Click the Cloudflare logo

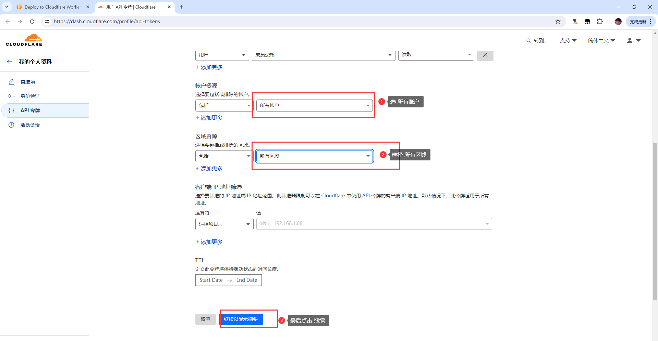[x=24, y=40]
